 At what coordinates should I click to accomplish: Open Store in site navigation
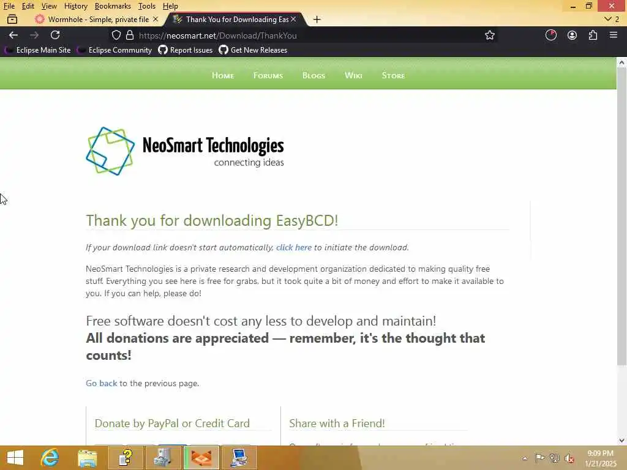(x=393, y=75)
